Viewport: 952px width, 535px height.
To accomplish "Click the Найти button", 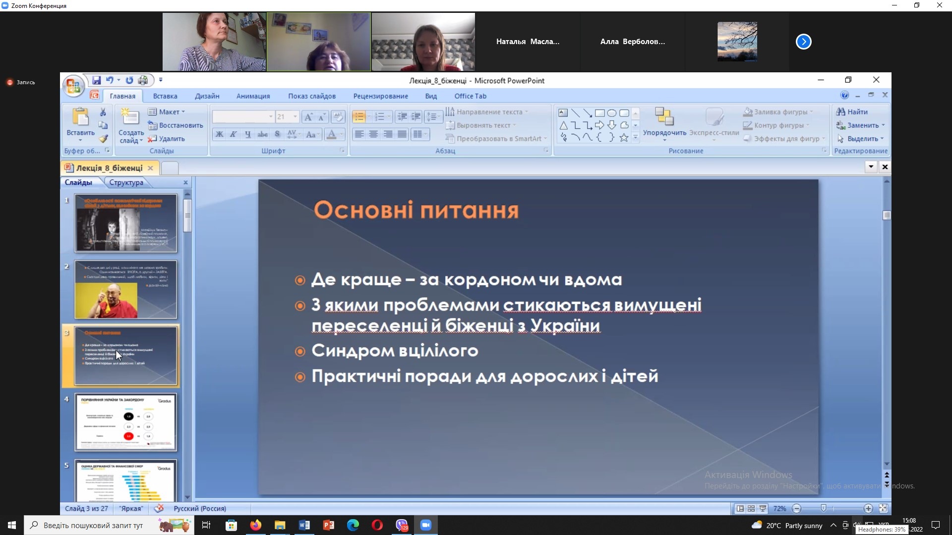I will (x=852, y=112).
